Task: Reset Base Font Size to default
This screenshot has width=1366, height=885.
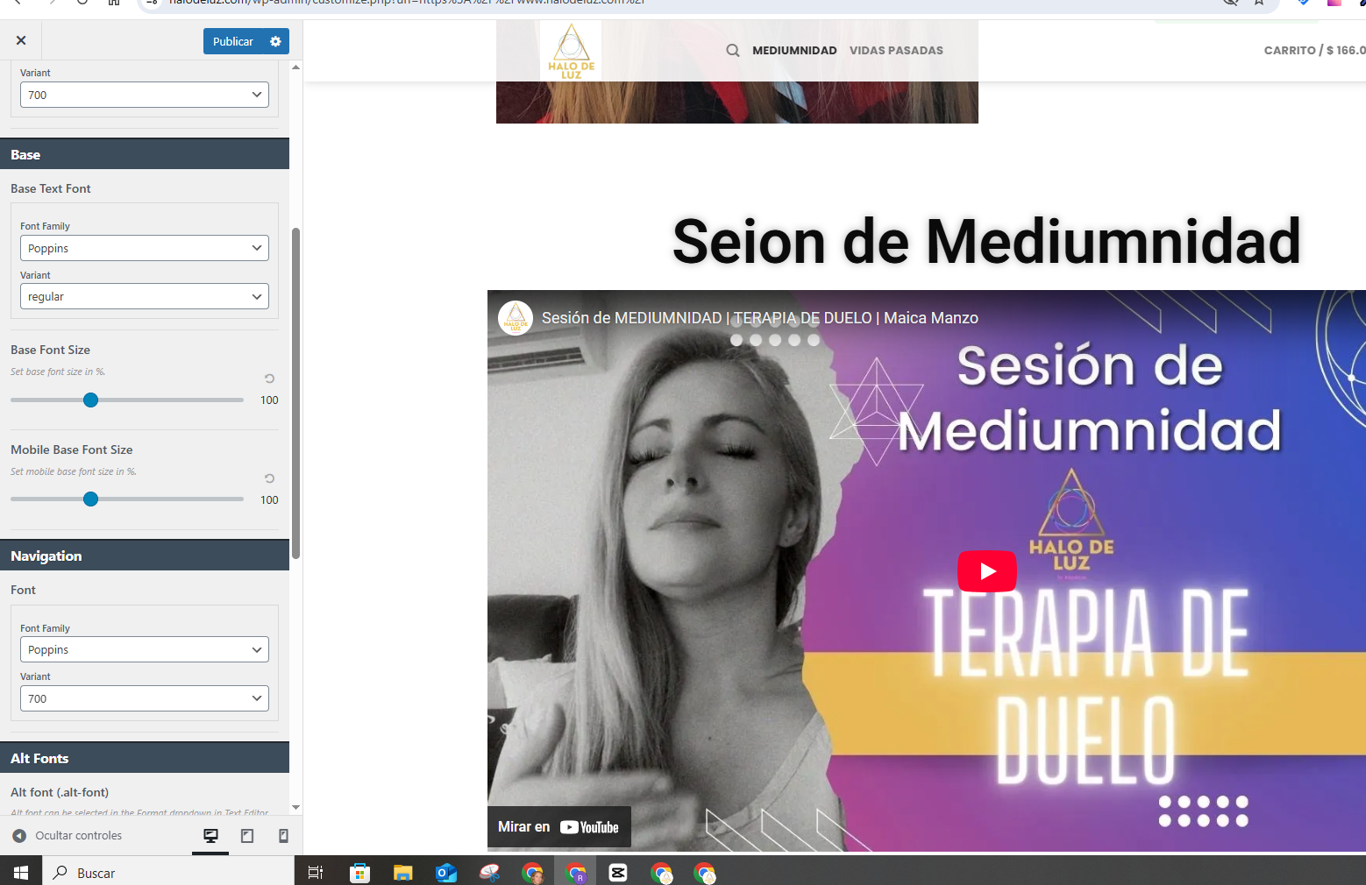Action: click(269, 379)
